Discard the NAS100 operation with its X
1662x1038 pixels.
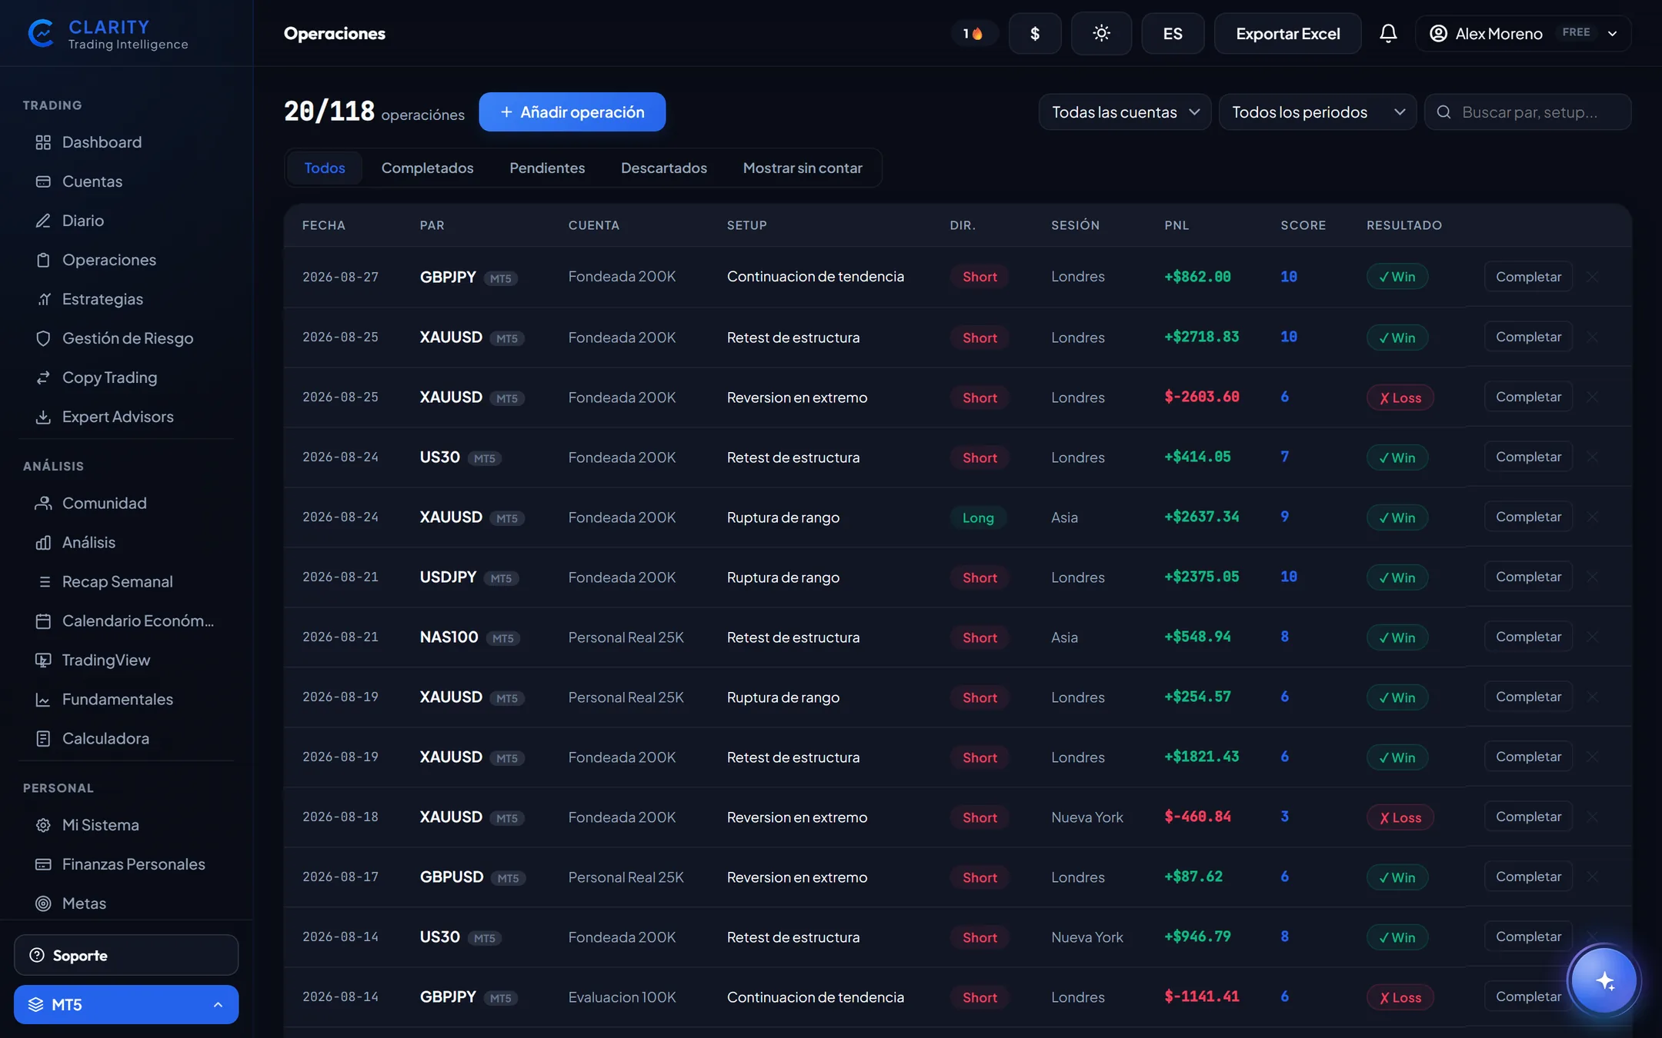coord(1593,637)
